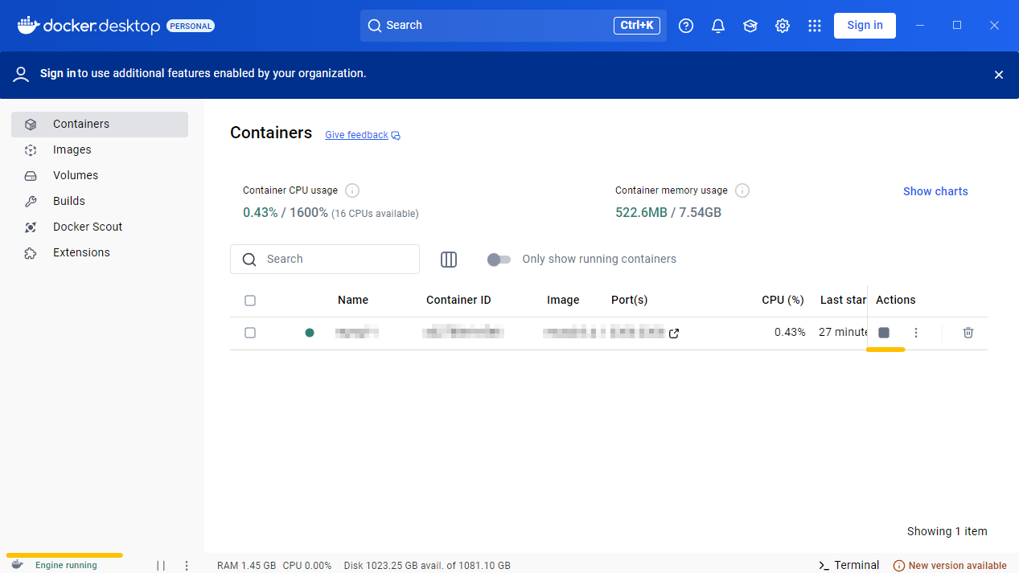This screenshot has width=1019, height=573.
Task: Open engine options menu in status bar
Action: coord(187,566)
